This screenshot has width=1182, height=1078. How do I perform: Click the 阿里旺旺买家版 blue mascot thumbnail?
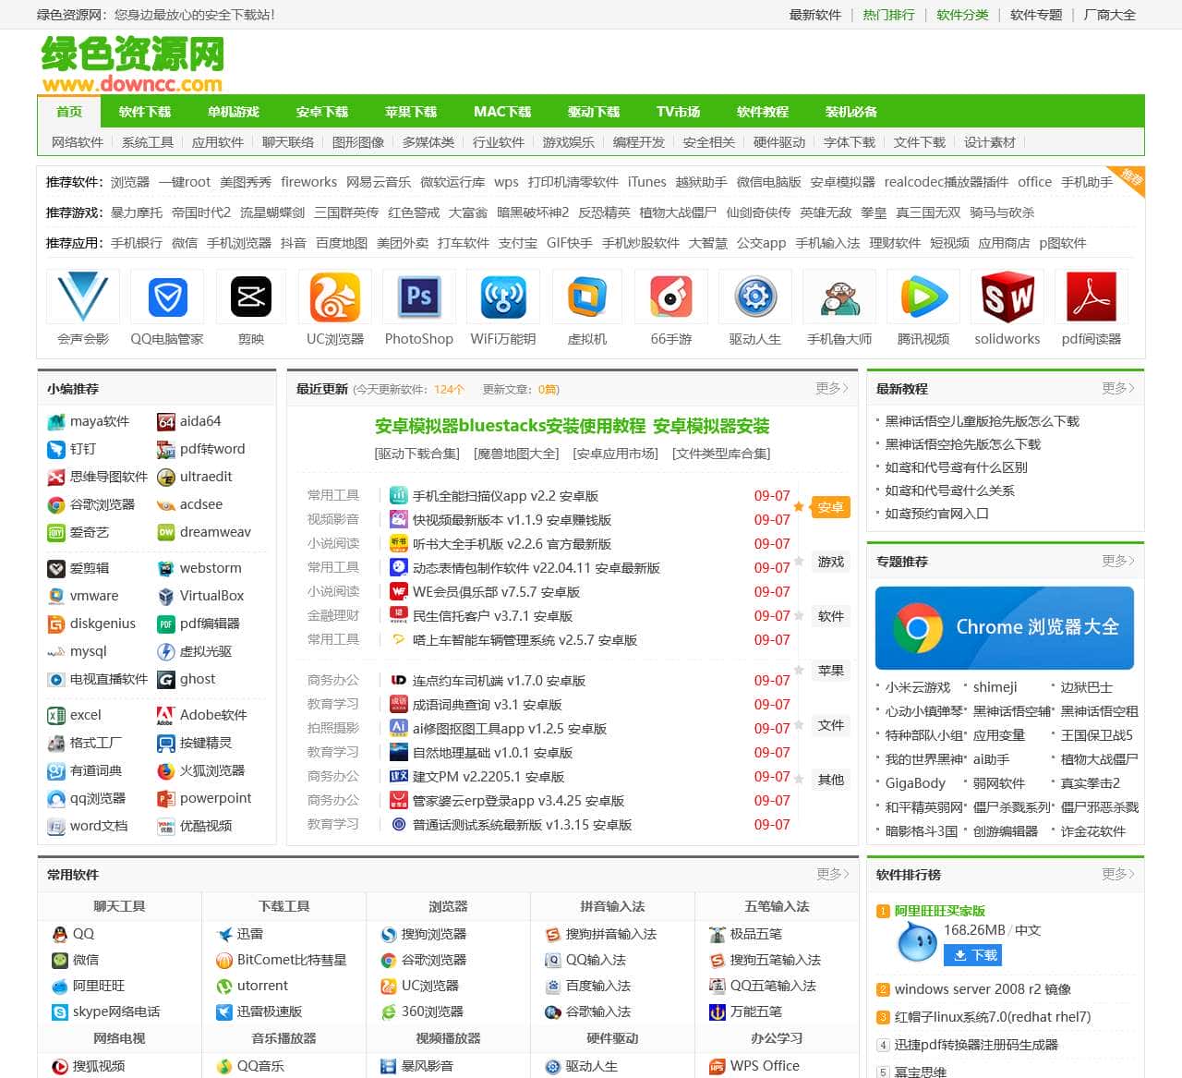917,943
